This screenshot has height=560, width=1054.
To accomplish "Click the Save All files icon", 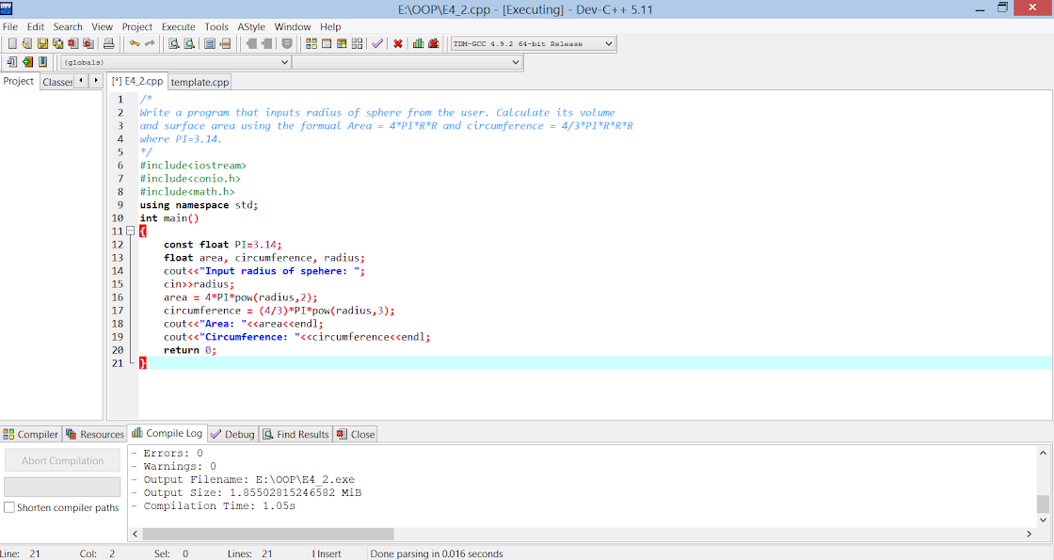I will point(58,43).
